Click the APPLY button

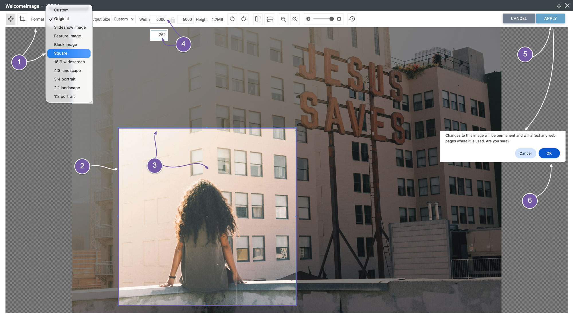pos(550,19)
